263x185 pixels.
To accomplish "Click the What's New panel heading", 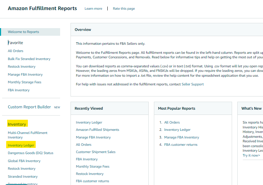I will click(252, 108).
